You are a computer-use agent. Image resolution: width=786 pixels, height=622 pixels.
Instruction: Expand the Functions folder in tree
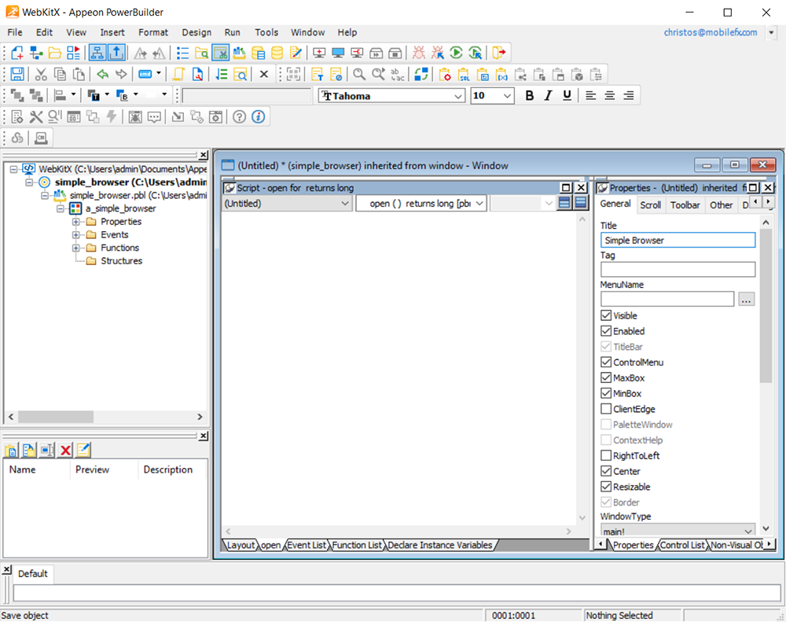click(75, 248)
